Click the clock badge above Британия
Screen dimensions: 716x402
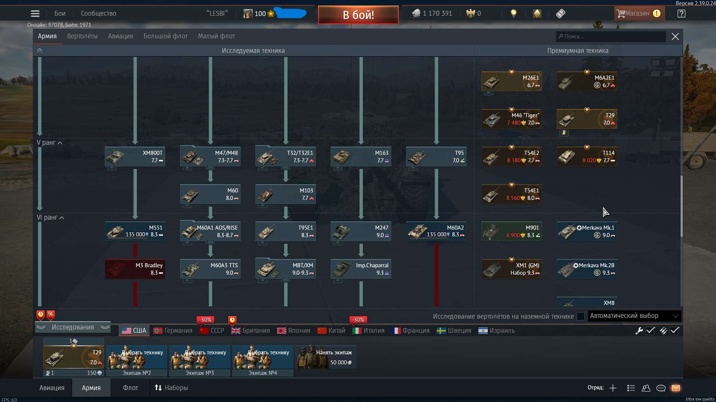pos(232,320)
